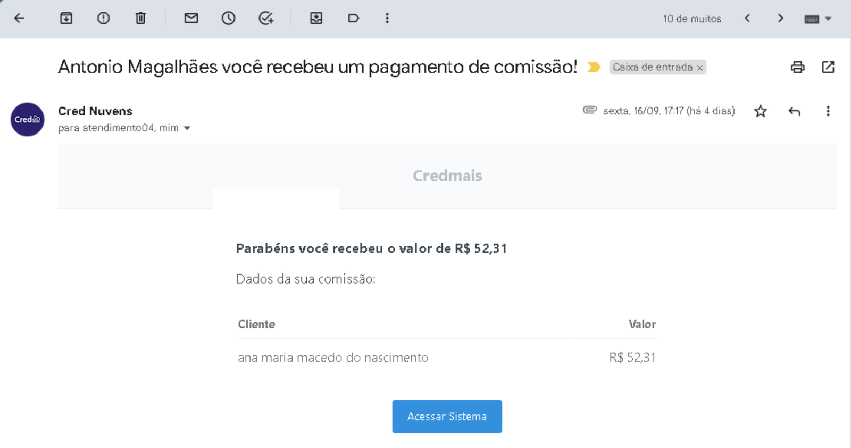Archive this email
851x448 pixels.
(66, 19)
